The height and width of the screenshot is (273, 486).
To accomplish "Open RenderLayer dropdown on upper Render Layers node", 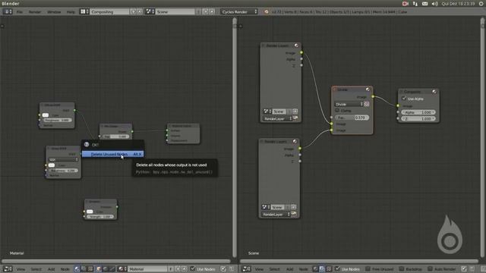I will coord(277,118).
